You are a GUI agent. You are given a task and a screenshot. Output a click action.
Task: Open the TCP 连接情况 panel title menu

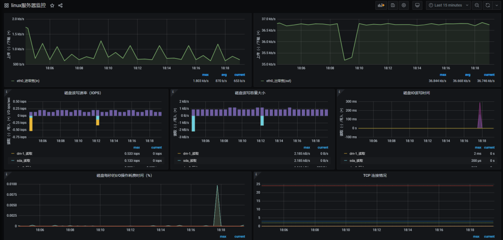pos(374,175)
